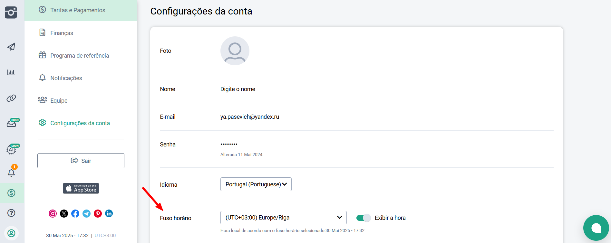611x243 pixels.
Task: Open Tarifas e Pagamentos menu item
Action: (78, 10)
